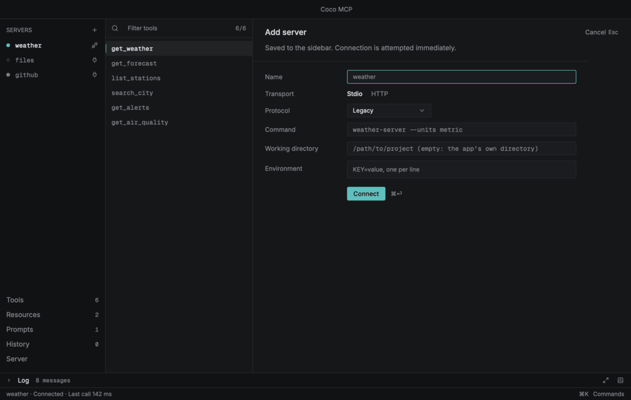Image resolution: width=631 pixels, height=400 pixels.
Task: Click the Command input field
Action: (x=462, y=129)
